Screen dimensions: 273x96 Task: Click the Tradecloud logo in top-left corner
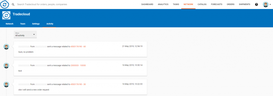tap(5, 4)
